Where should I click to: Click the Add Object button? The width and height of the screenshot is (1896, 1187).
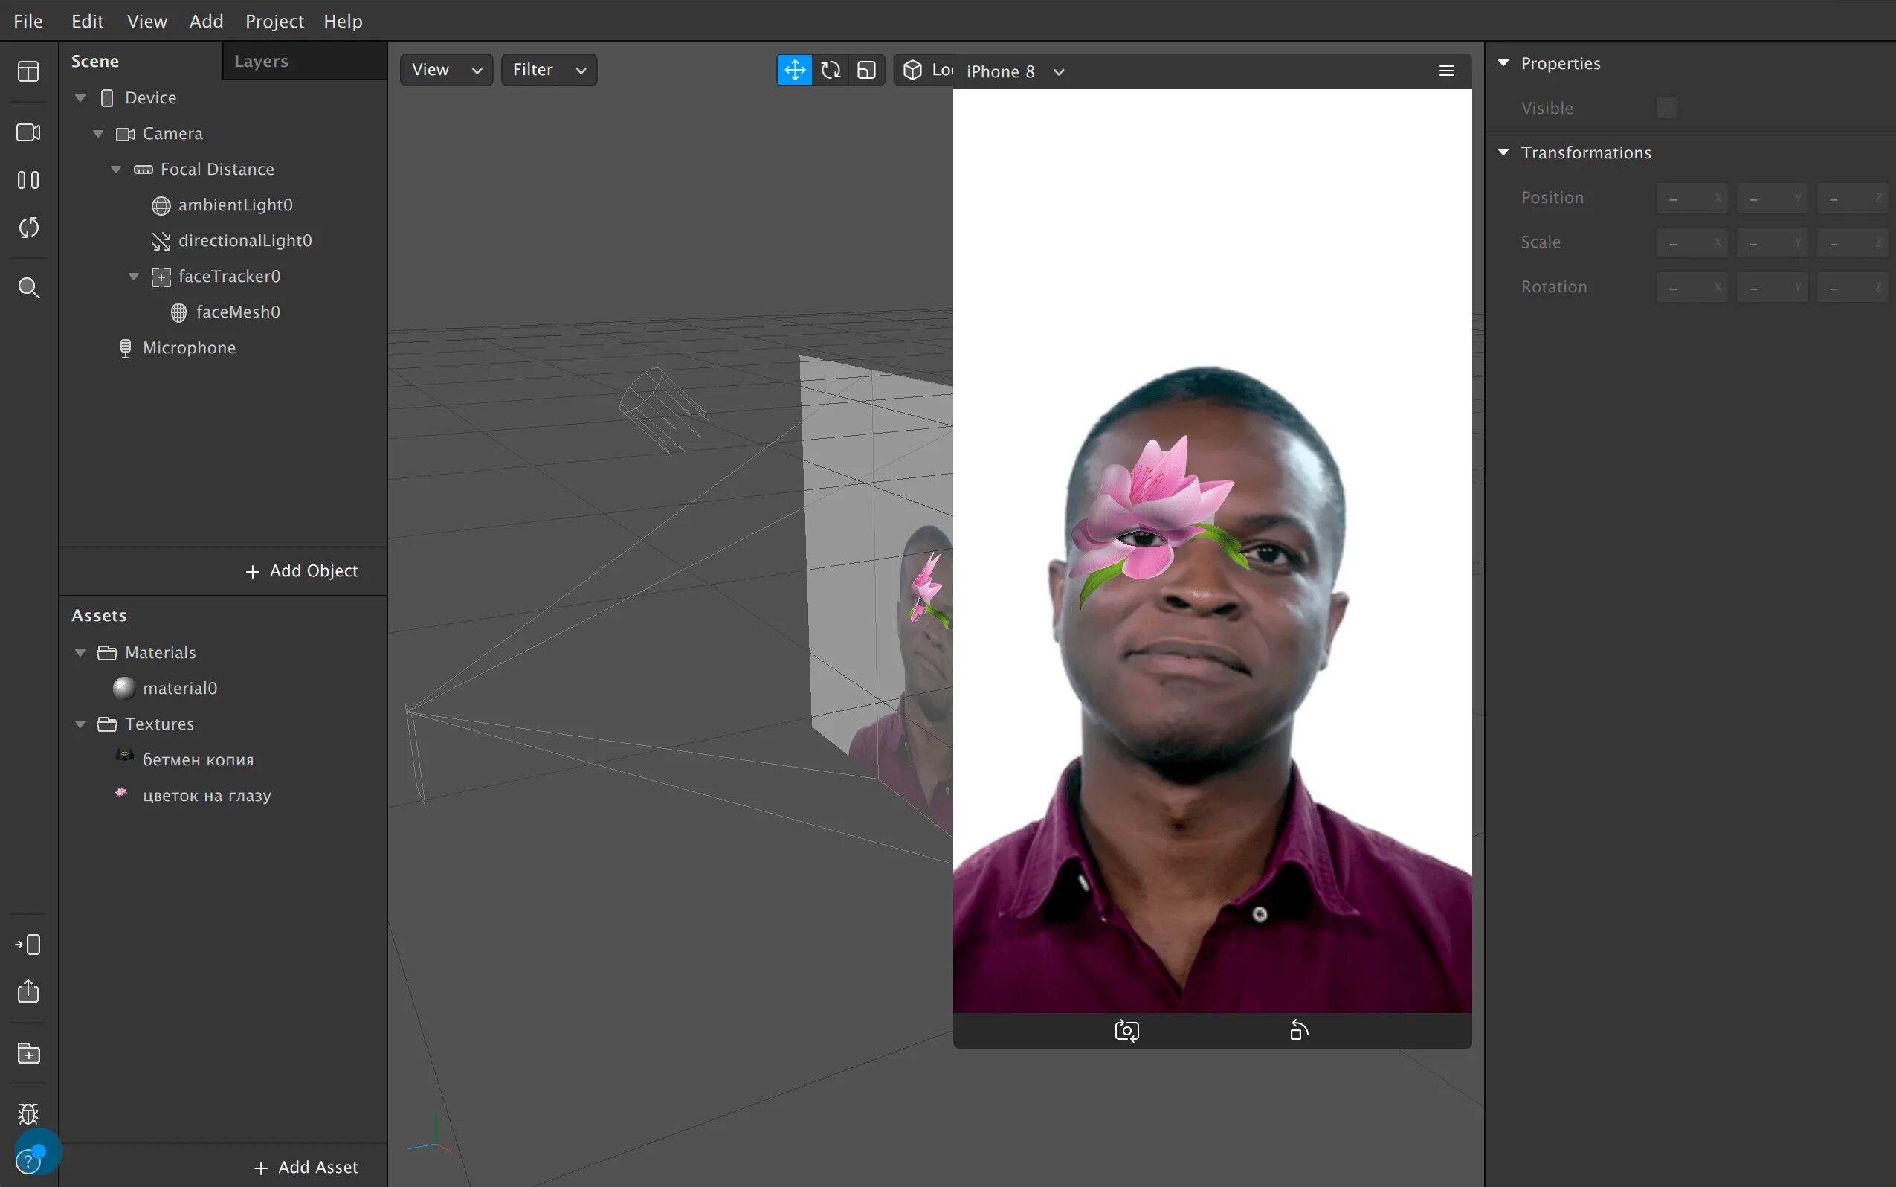[x=302, y=570]
